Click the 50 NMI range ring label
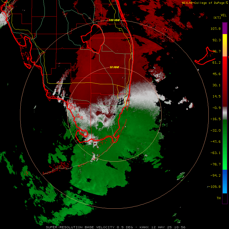This screenshot has width=229, height=229. [x=114, y=67]
